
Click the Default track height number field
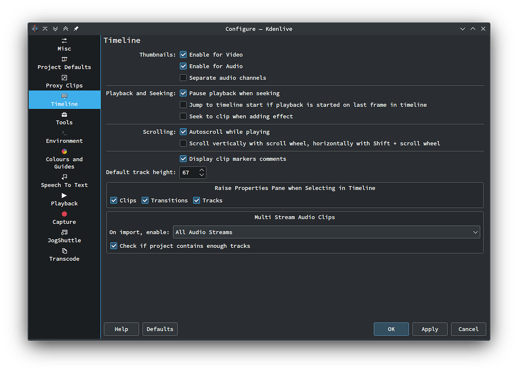point(188,173)
